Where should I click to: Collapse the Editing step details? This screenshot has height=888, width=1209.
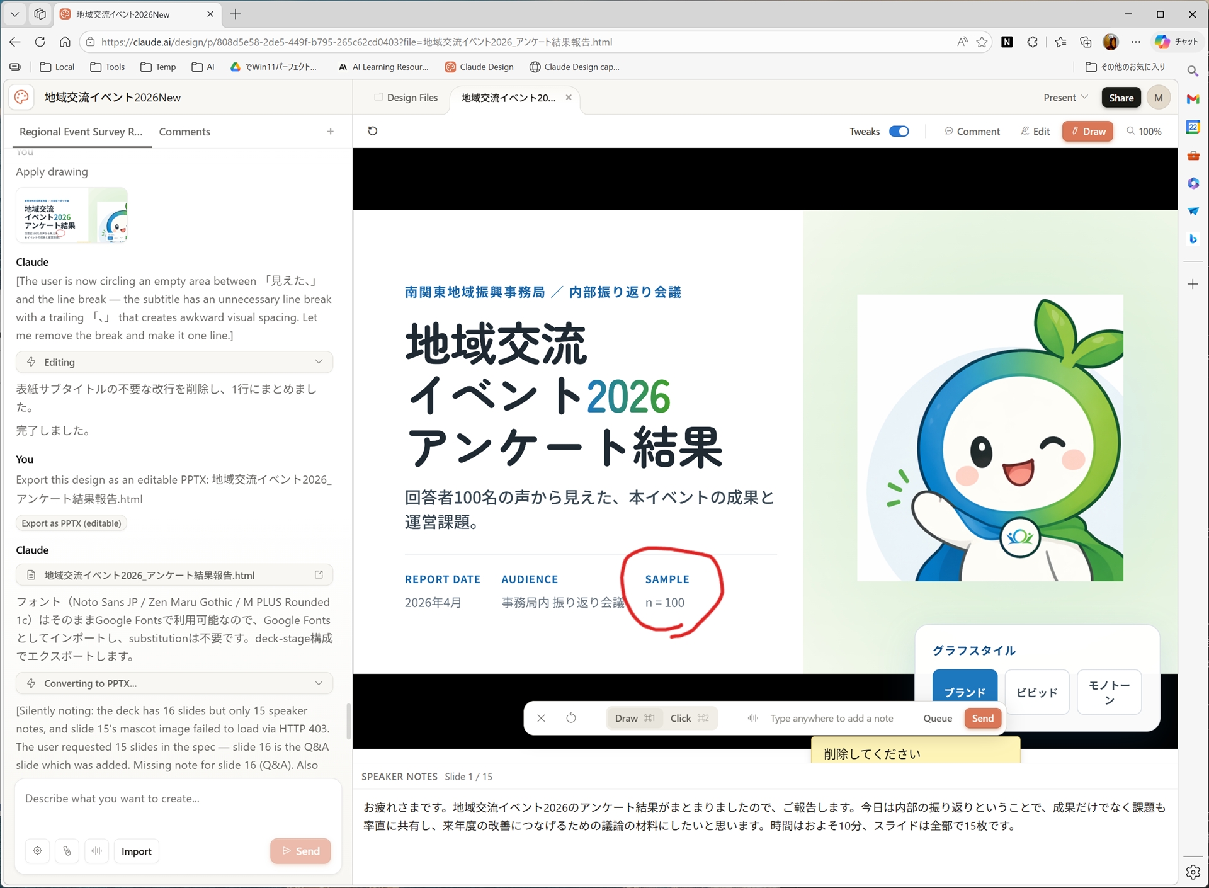point(319,361)
